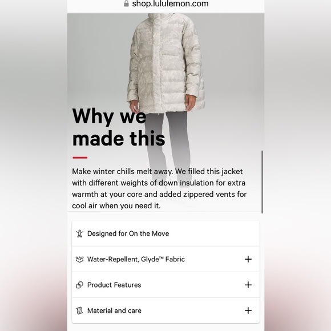Click the lock icon beside shop.lululemon.com
Screen dimensions: 331x331
click(126, 3)
